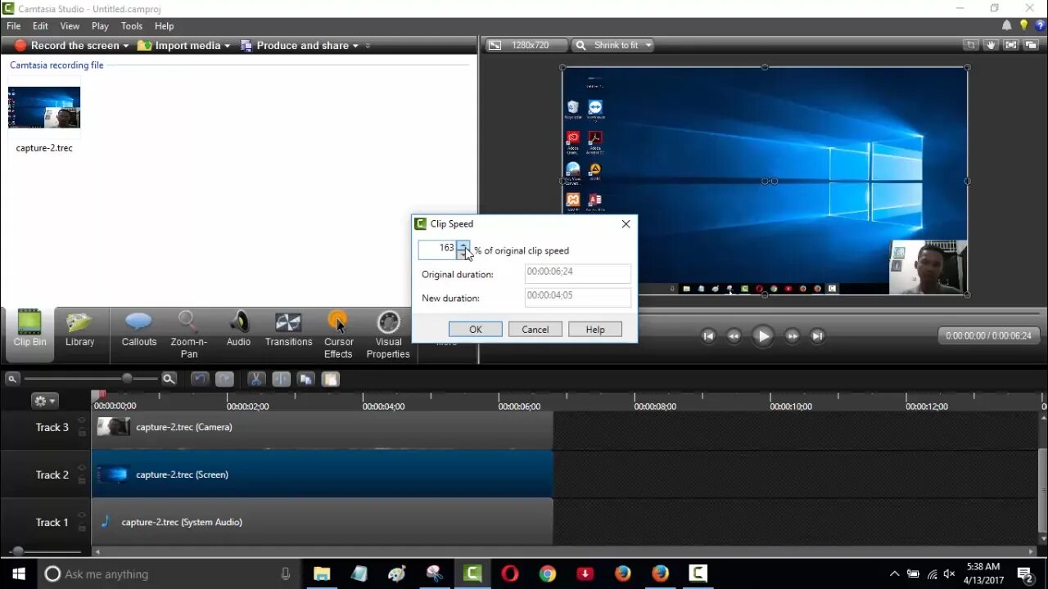
Task: Open the Shrink to fit zoom dropdown
Action: pos(612,45)
